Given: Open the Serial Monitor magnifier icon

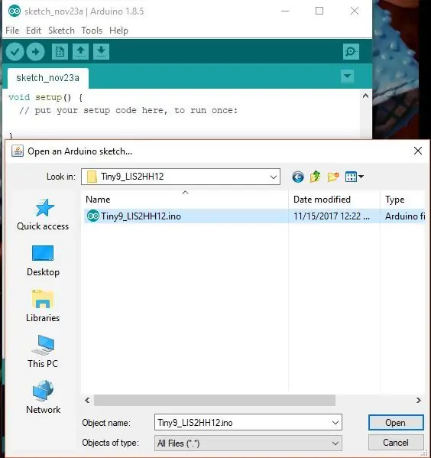Looking at the screenshot, I should click(x=351, y=52).
